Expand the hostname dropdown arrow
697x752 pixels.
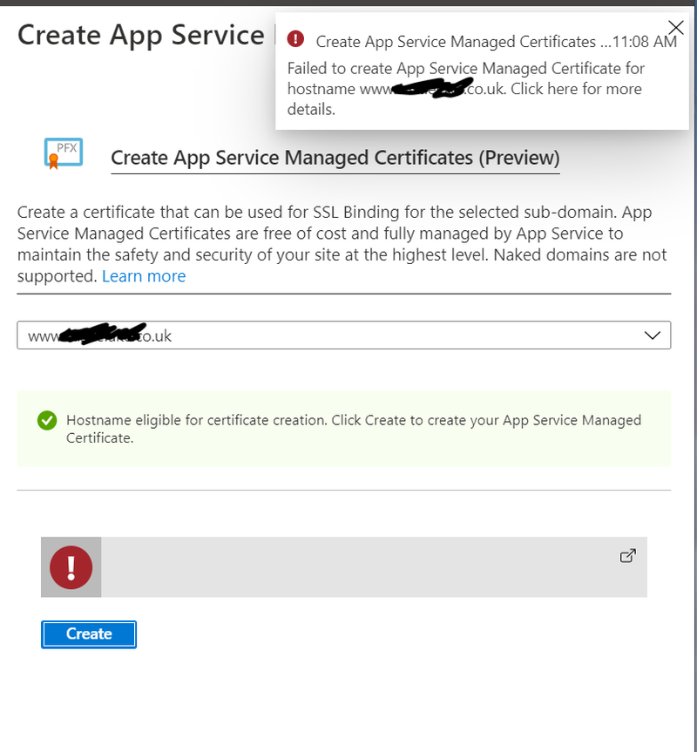click(x=652, y=335)
